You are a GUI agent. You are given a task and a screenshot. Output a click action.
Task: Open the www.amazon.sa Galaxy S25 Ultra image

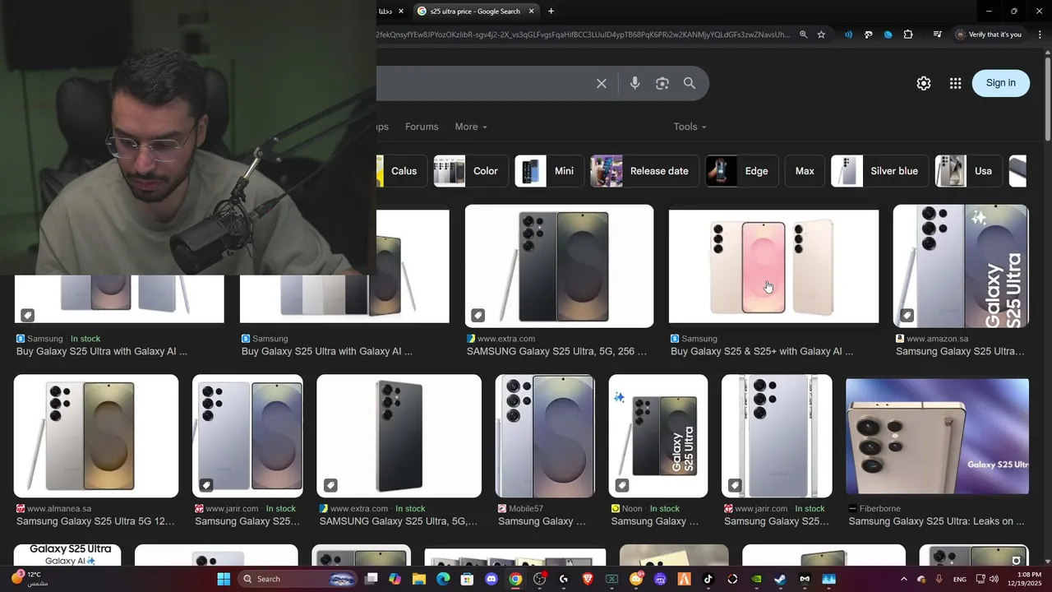click(961, 266)
